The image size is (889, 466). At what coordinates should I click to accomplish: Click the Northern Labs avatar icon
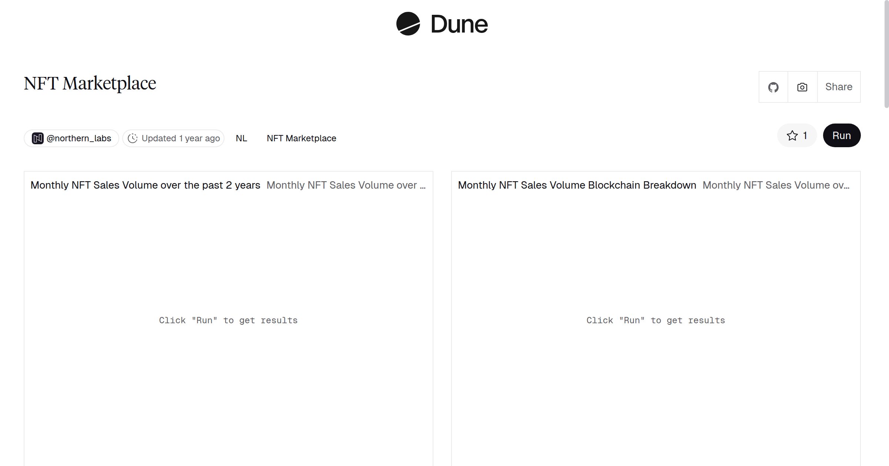click(x=37, y=138)
